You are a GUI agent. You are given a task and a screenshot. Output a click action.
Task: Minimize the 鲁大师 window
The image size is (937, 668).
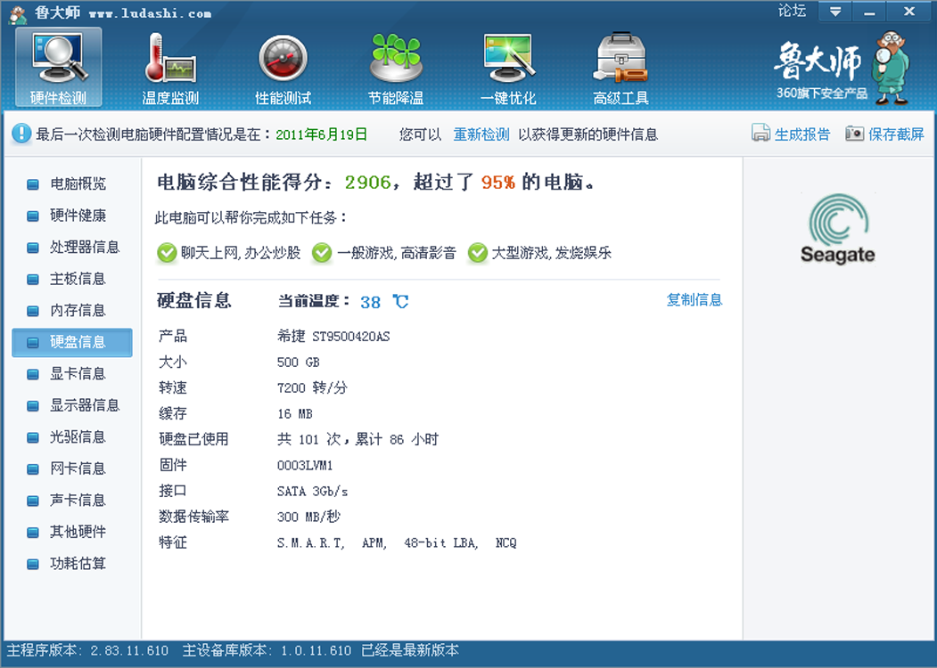pyautogui.click(x=869, y=12)
